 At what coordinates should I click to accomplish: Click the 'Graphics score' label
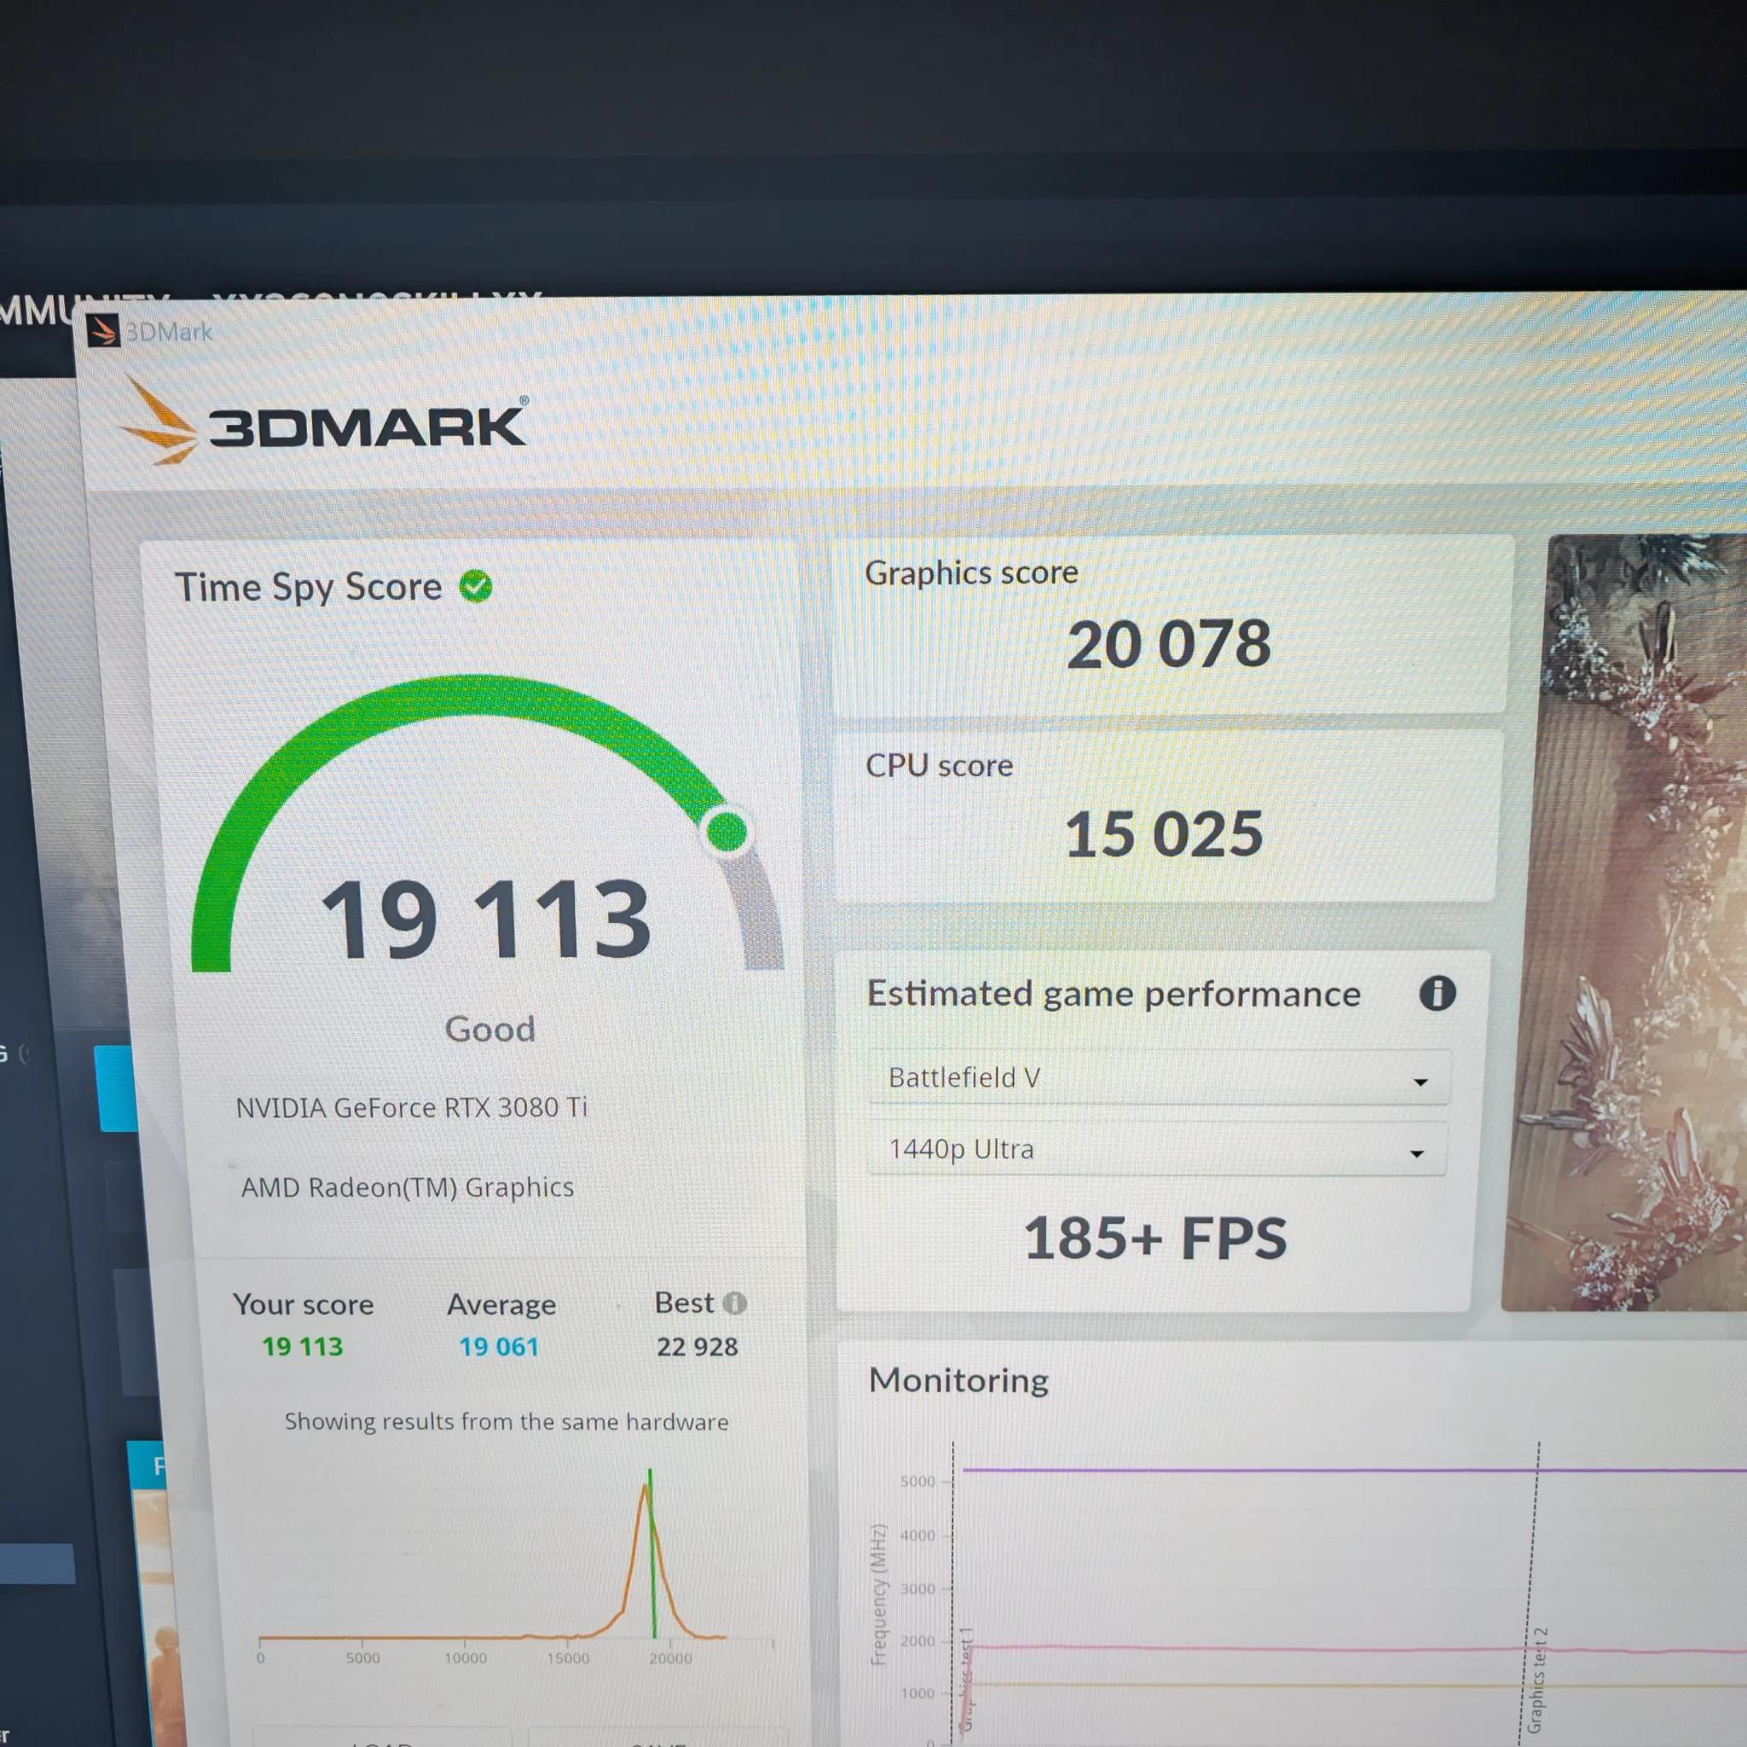971,572
